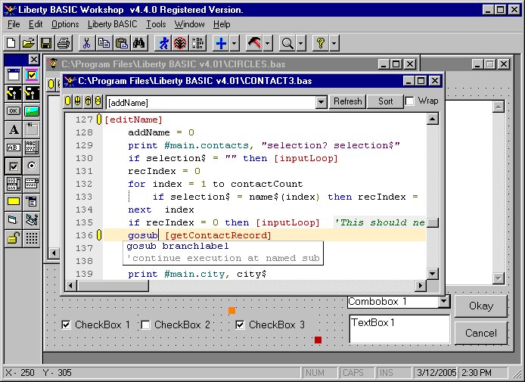This screenshot has height=382, width=525.
Task: Select the combobox tool in the palette
Action: (32, 184)
